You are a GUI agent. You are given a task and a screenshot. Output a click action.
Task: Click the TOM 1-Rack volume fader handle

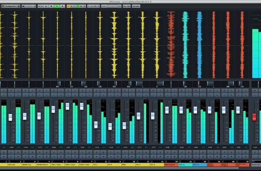[53, 110]
